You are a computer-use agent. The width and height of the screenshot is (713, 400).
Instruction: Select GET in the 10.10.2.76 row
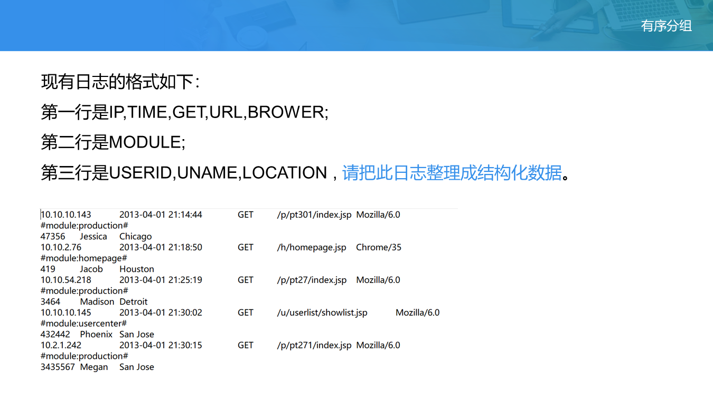pyautogui.click(x=246, y=248)
